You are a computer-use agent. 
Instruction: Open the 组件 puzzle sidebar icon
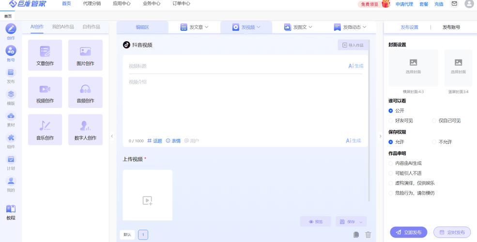[11, 137]
